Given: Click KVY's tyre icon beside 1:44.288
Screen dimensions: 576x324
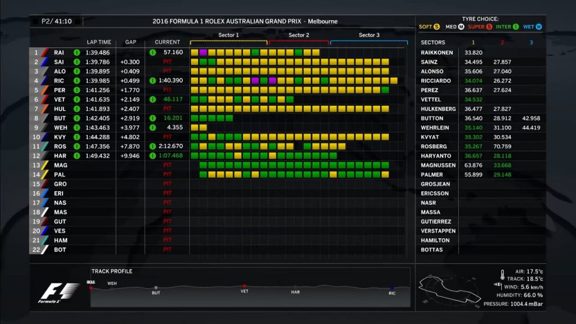Looking at the screenshot, I should click(76, 137).
